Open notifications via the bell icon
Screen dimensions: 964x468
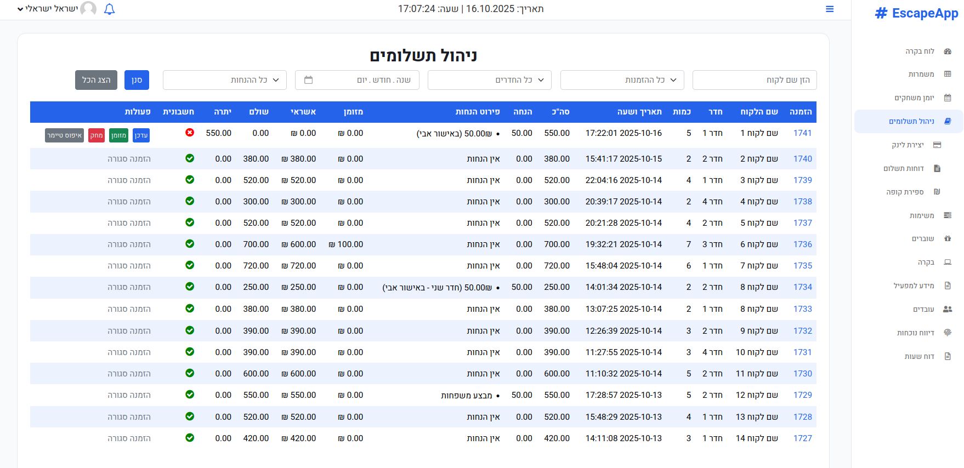pos(109,9)
